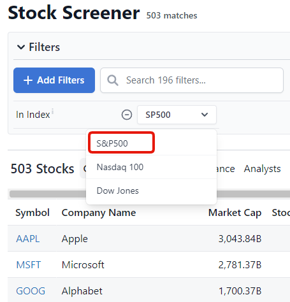Click the In Index filter label
Image resolution: width=290 pixels, height=302 pixels.
[x=33, y=115]
